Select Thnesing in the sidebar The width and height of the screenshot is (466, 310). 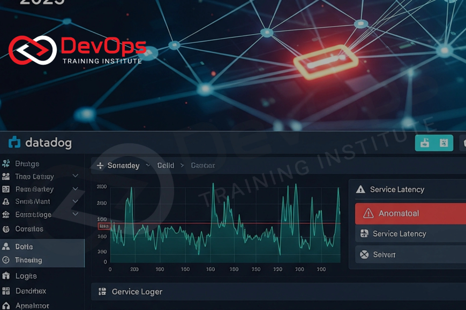click(28, 260)
